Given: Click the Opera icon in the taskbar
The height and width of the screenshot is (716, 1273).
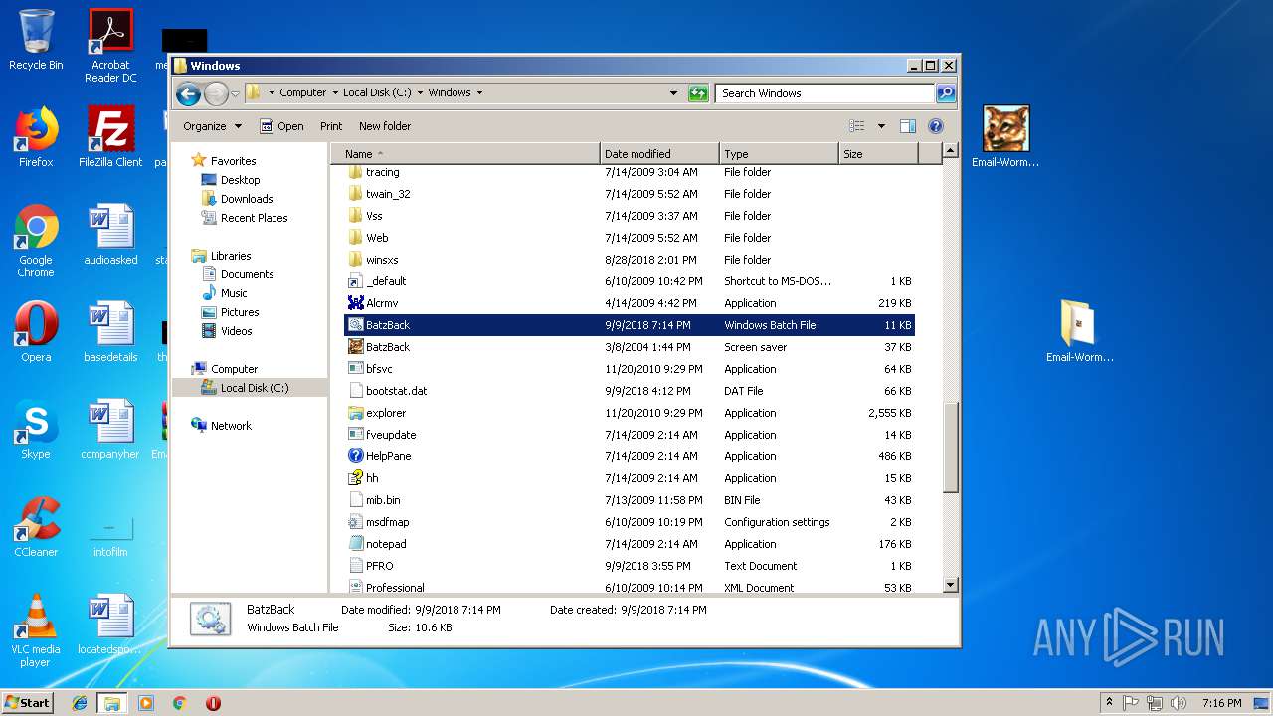Looking at the screenshot, I should point(213,703).
